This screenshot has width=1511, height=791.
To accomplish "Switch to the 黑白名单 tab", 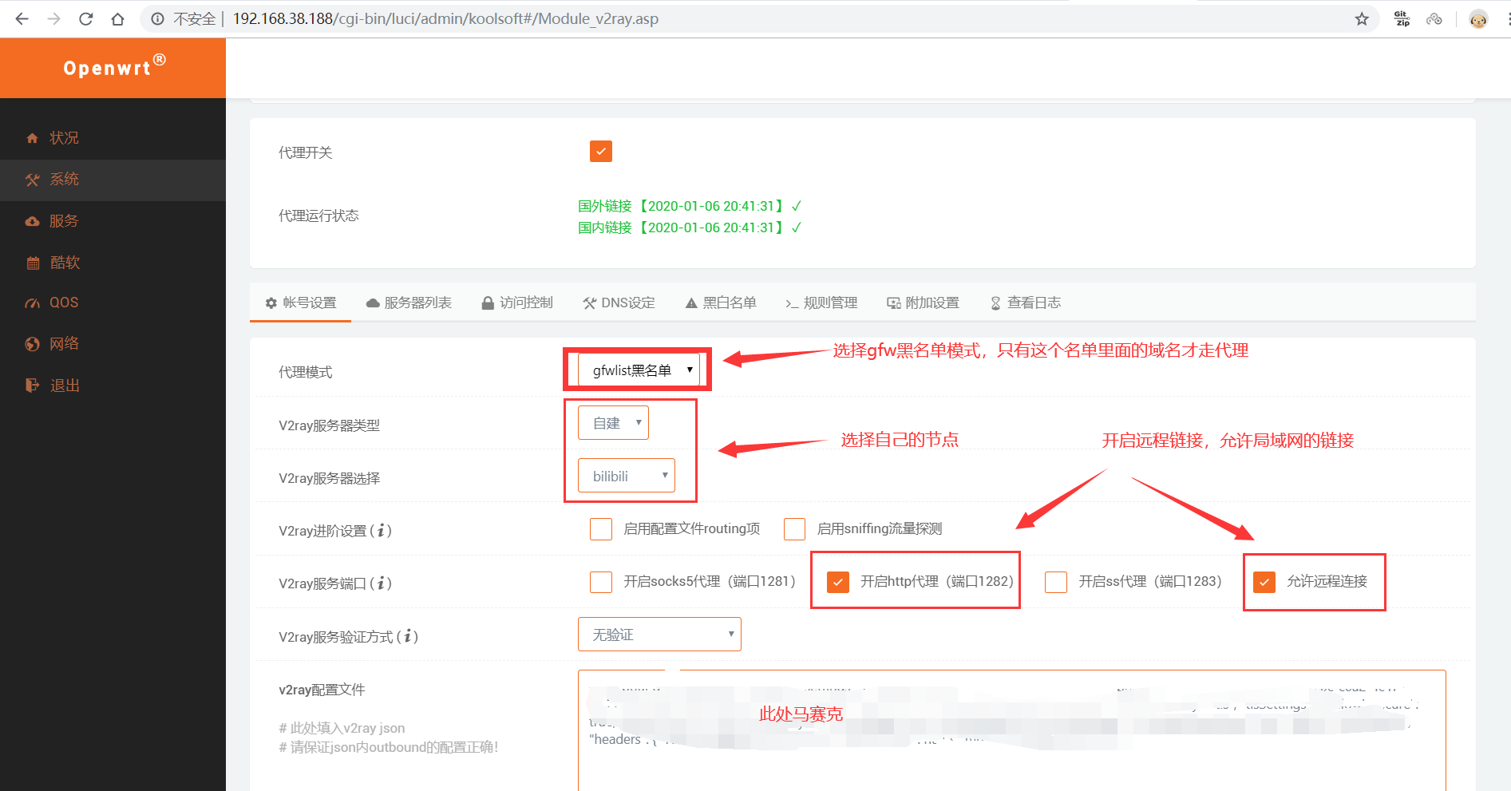I will (721, 303).
